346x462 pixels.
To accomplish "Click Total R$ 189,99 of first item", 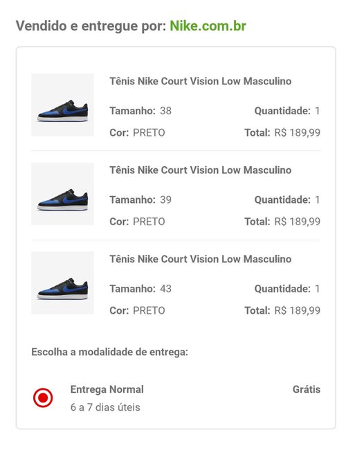I will tap(282, 132).
